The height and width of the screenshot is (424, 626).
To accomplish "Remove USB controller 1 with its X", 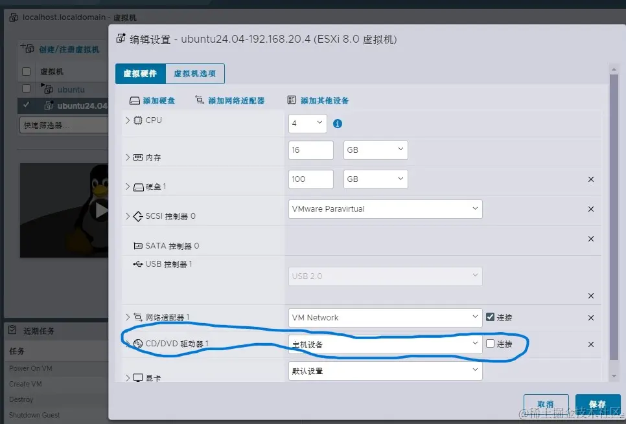I will 591,296.
